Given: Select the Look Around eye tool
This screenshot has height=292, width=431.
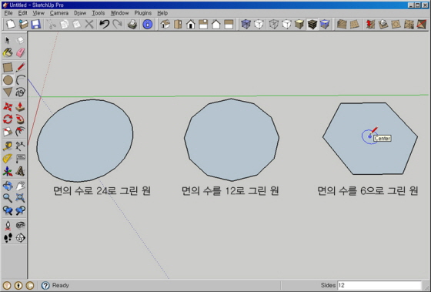Looking at the screenshot, I should click(20, 226).
